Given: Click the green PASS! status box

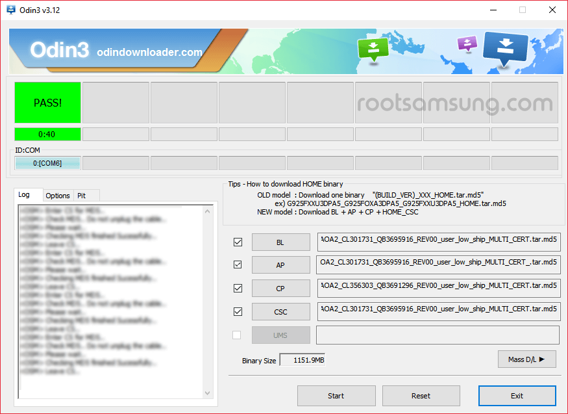Looking at the screenshot, I should coord(47,103).
